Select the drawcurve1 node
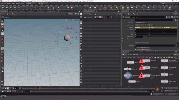Image resolution: width=179 pixels, height=100 pixels. [x=164, y=81]
